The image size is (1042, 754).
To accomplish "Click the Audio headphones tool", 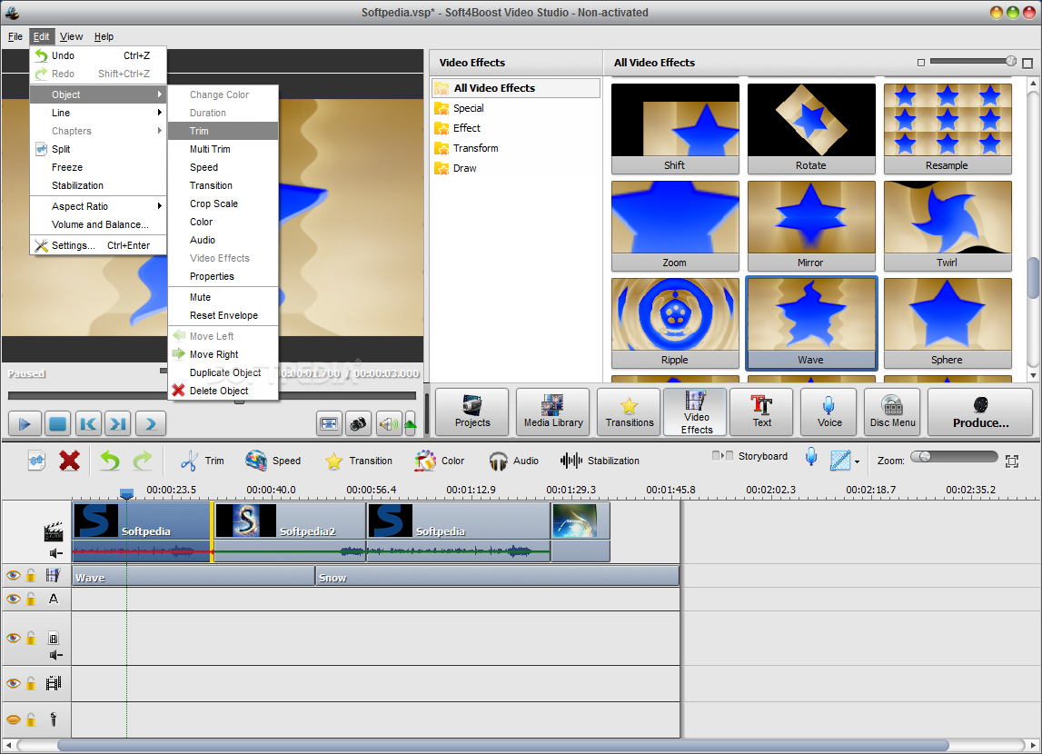I will coord(513,461).
